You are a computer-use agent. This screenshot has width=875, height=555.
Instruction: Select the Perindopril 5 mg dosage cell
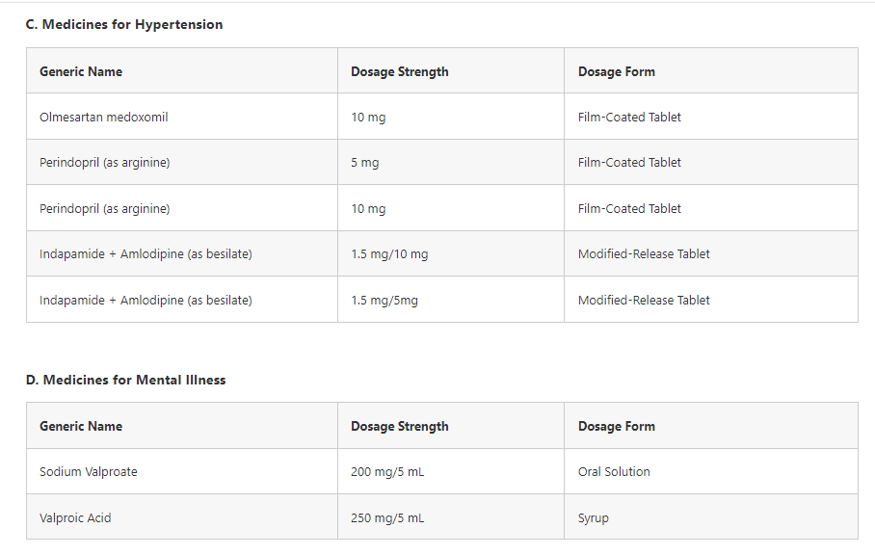point(365,163)
